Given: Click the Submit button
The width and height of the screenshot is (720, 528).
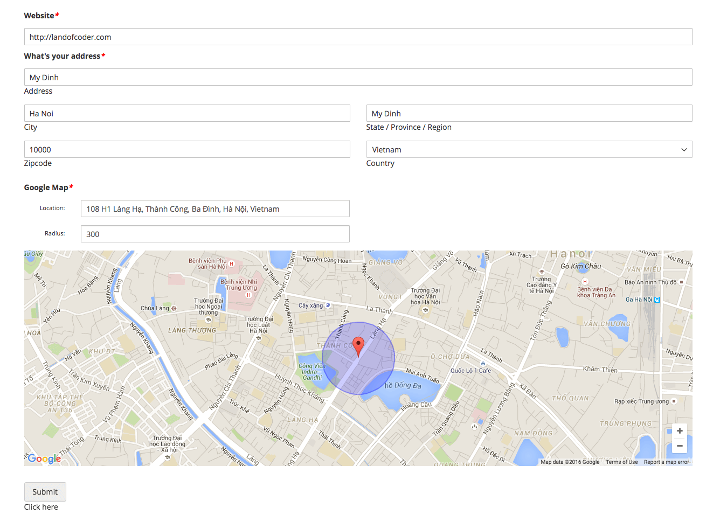Looking at the screenshot, I should pyautogui.click(x=45, y=492).
